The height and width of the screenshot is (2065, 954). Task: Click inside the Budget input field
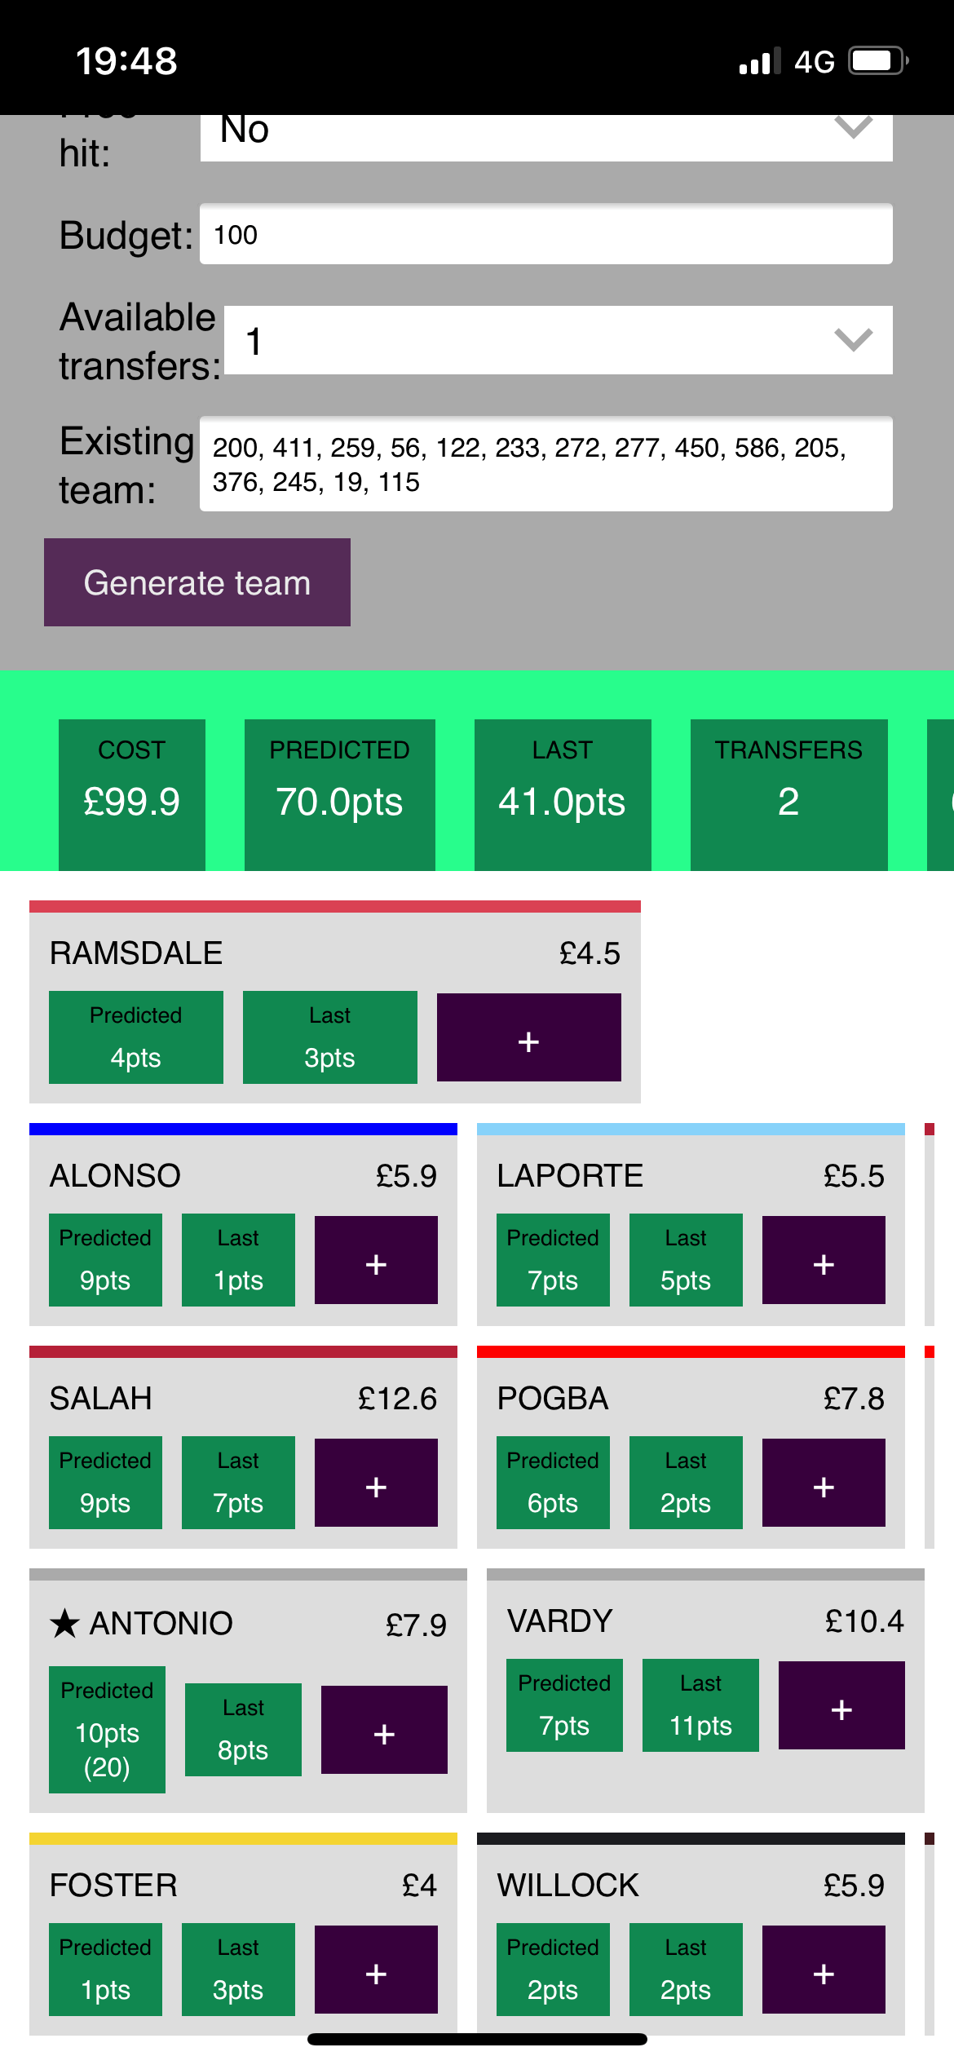(546, 234)
